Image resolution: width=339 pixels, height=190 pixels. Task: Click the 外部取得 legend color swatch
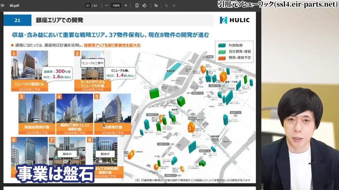222,45
